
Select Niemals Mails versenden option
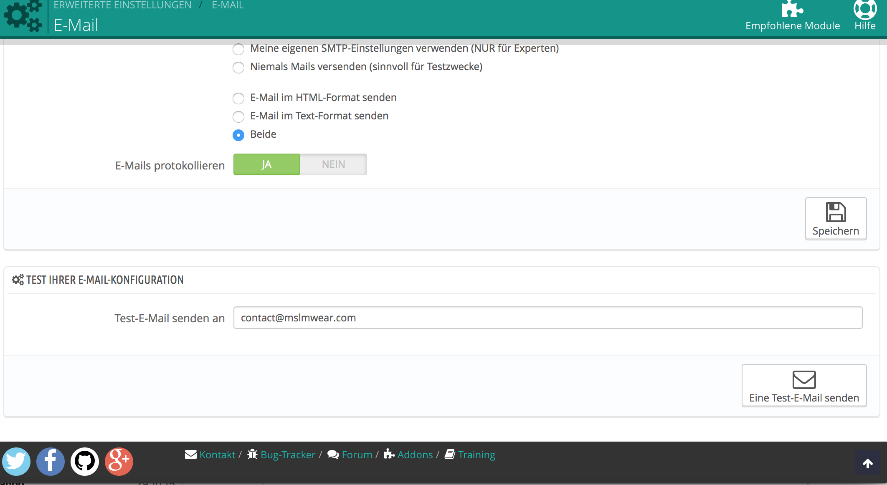pyautogui.click(x=238, y=68)
